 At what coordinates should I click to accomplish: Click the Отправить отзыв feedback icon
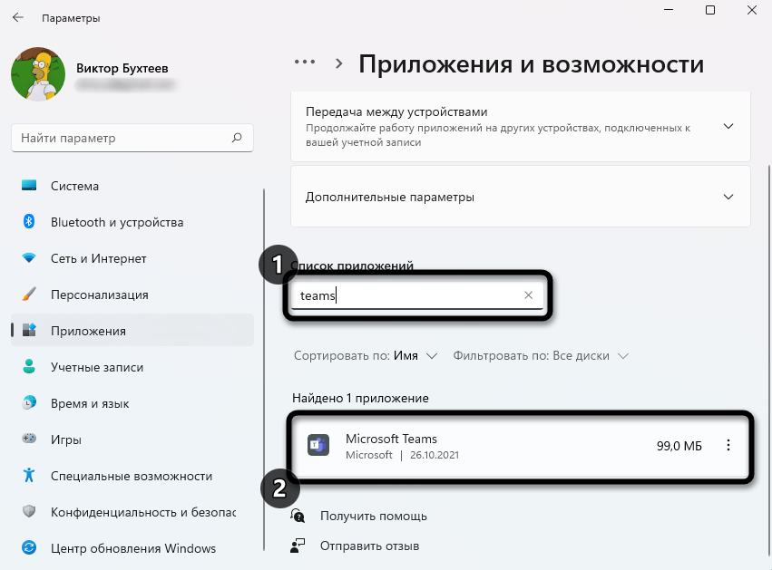coord(298,546)
